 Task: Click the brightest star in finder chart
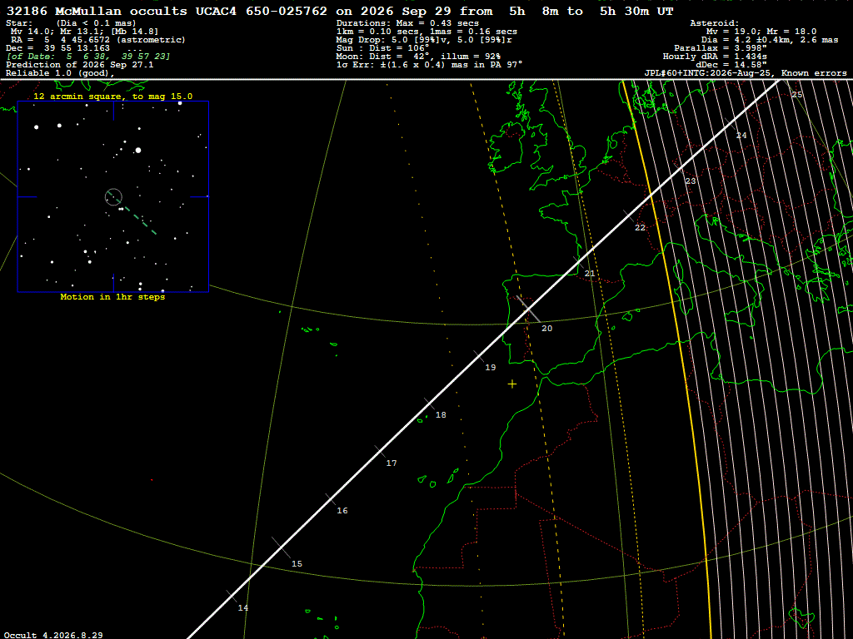point(138,150)
